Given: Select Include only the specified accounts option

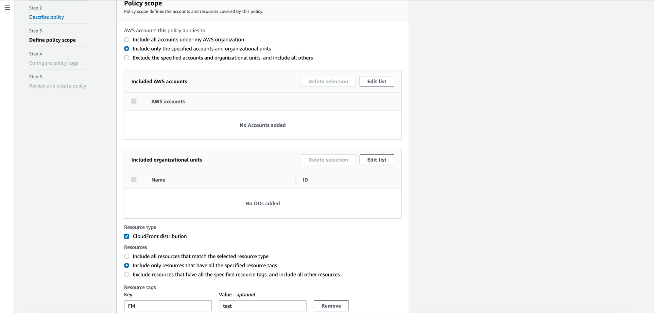Looking at the screenshot, I should click(127, 49).
